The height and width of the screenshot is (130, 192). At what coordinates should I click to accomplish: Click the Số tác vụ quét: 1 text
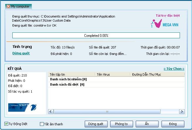click(x=20, y=91)
